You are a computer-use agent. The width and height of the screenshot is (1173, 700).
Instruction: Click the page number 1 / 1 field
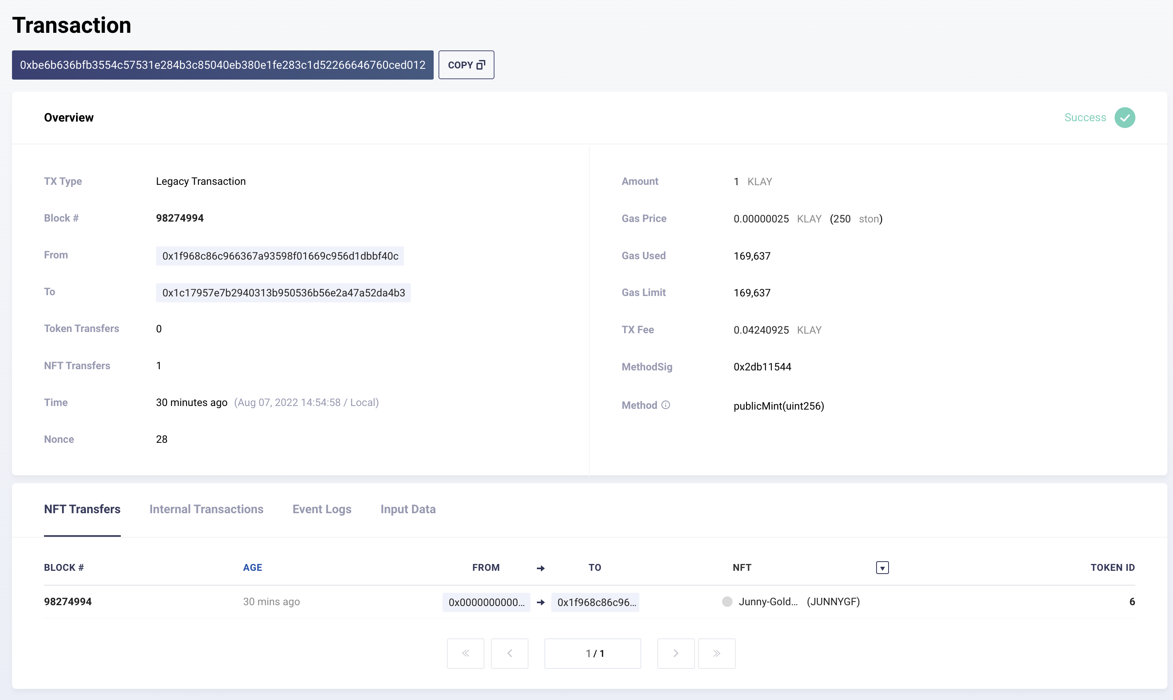[593, 653]
